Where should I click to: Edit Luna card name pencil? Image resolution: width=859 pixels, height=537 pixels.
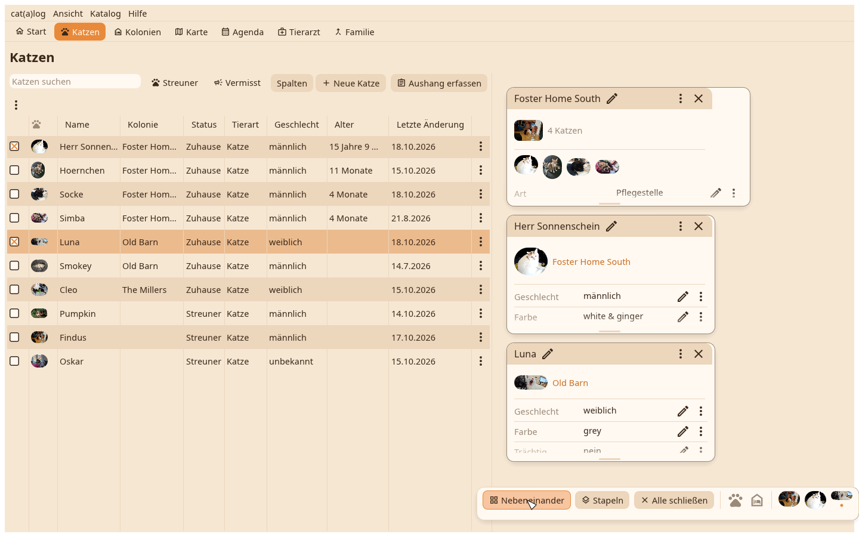[x=548, y=354]
